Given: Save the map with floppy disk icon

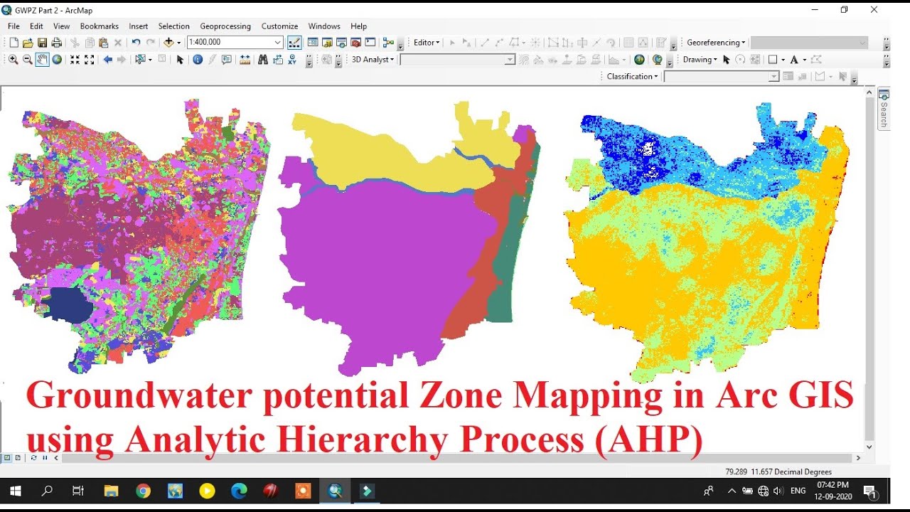Looking at the screenshot, I should [x=42, y=43].
